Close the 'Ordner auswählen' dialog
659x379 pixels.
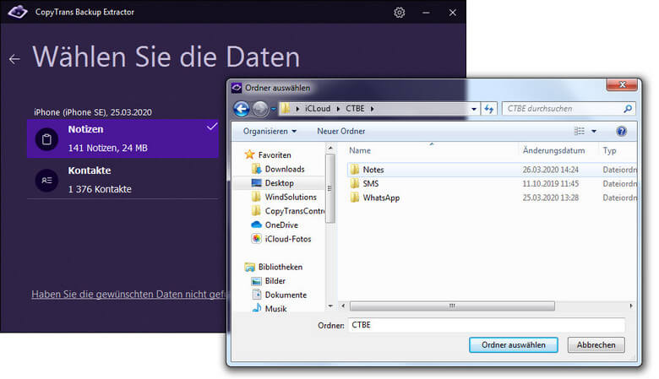coord(623,84)
